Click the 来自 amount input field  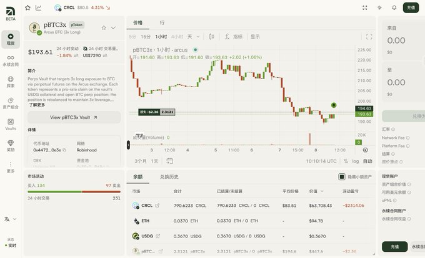coord(404,41)
